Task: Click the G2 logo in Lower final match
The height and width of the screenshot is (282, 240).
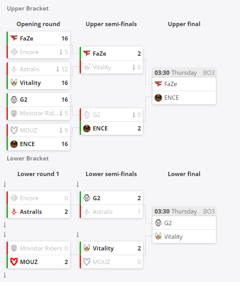Action: pyautogui.click(x=158, y=223)
